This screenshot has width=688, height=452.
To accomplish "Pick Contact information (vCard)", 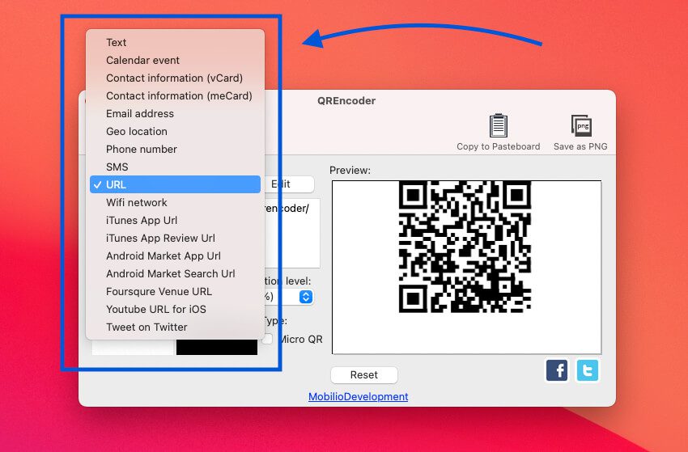I will 175,78.
